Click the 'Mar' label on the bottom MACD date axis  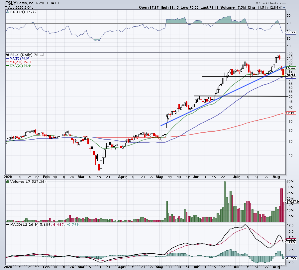coord(81,267)
